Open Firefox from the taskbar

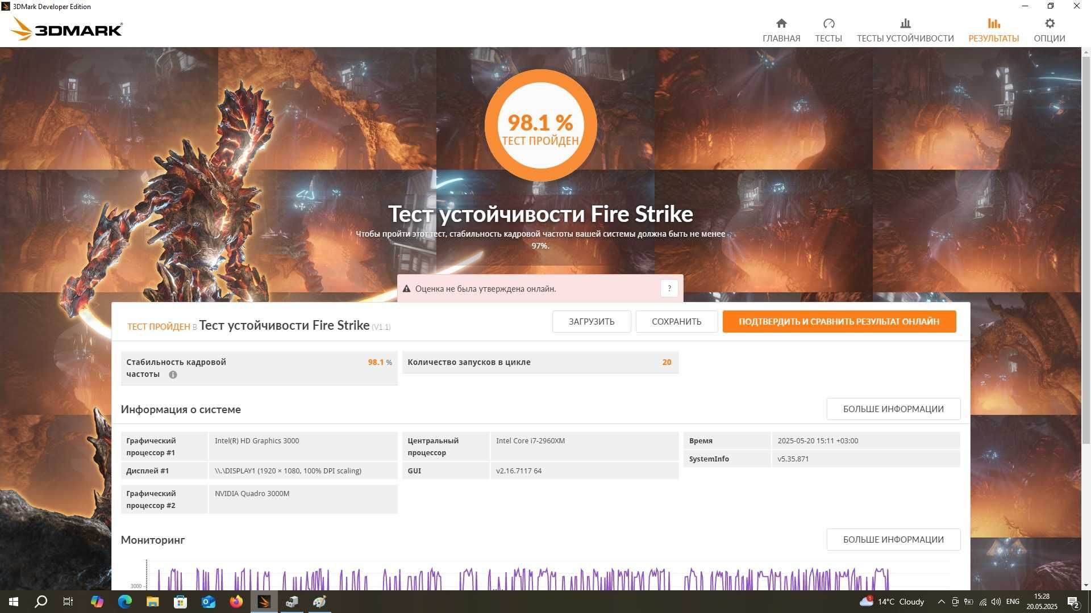pos(236,602)
